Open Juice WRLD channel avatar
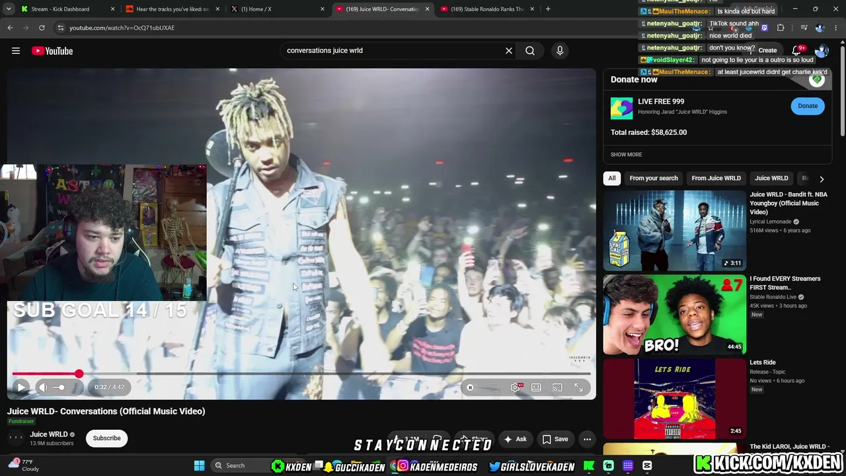This screenshot has height=476, width=846. pyautogui.click(x=15, y=438)
